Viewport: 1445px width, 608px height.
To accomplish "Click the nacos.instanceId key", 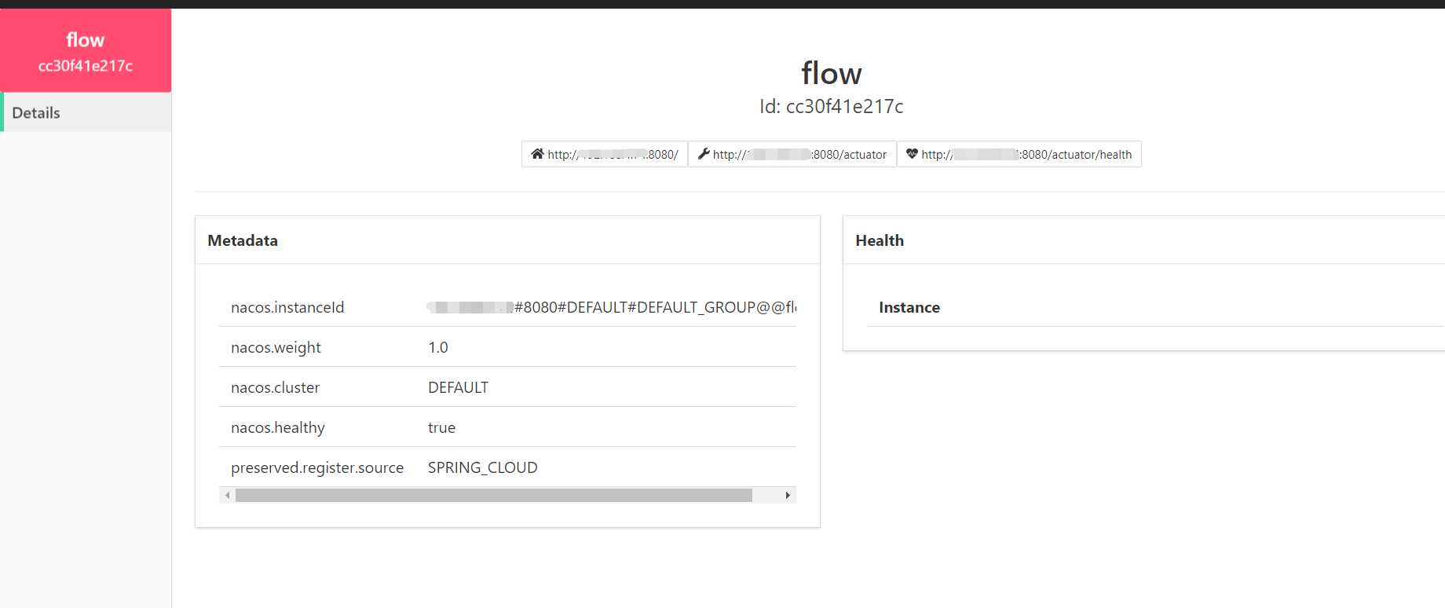I will (x=287, y=307).
